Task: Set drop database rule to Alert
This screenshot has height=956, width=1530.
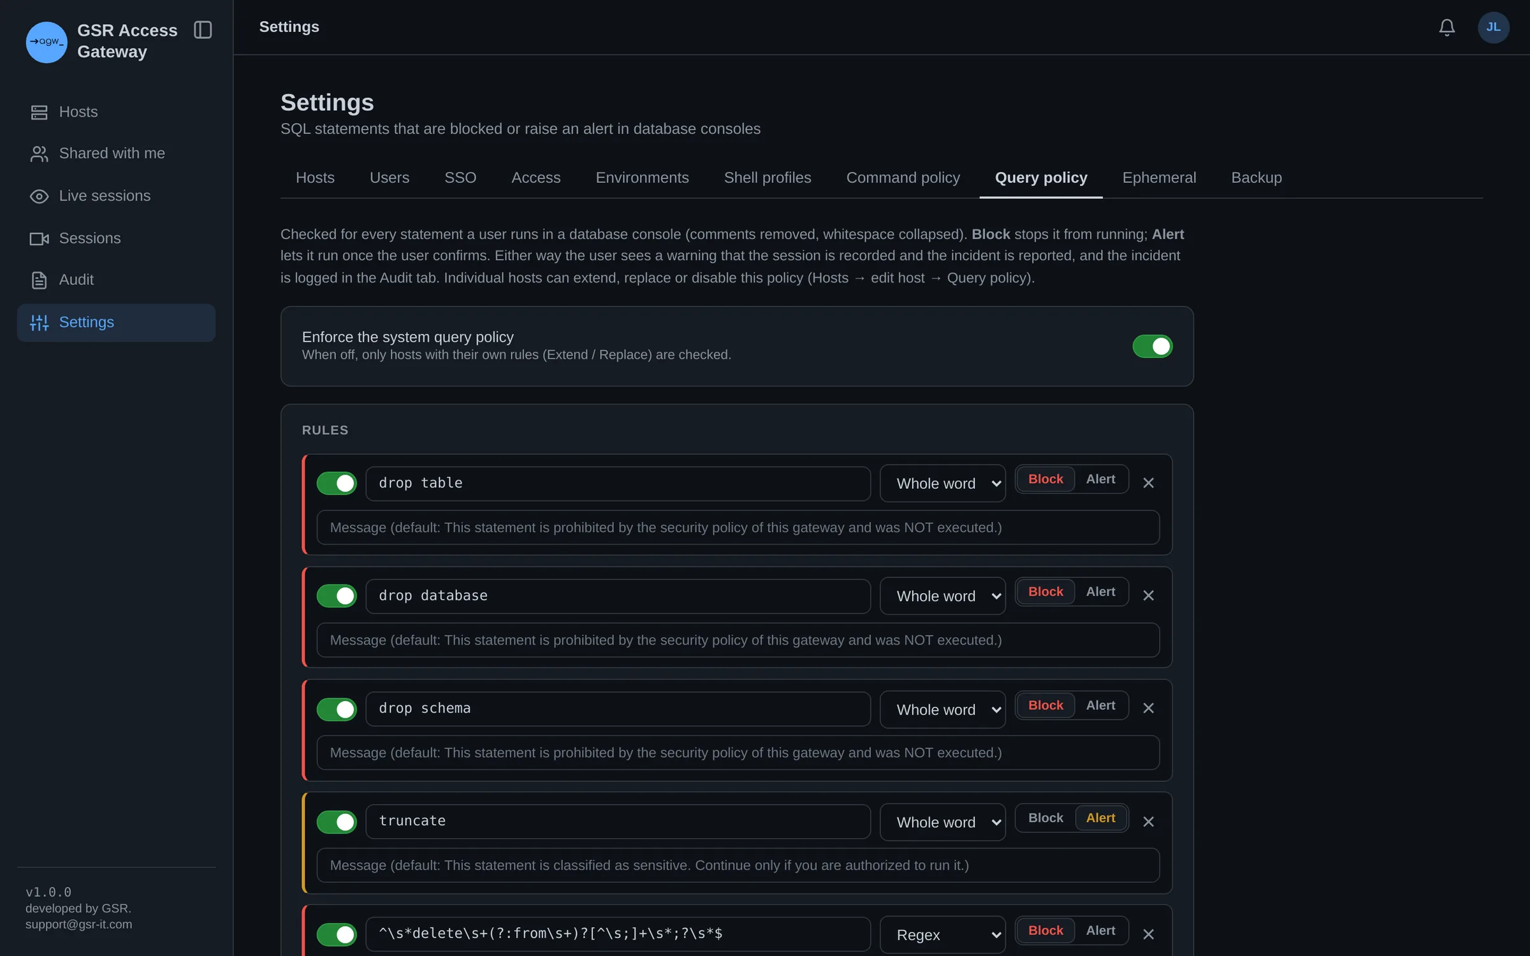Action: (x=1100, y=592)
